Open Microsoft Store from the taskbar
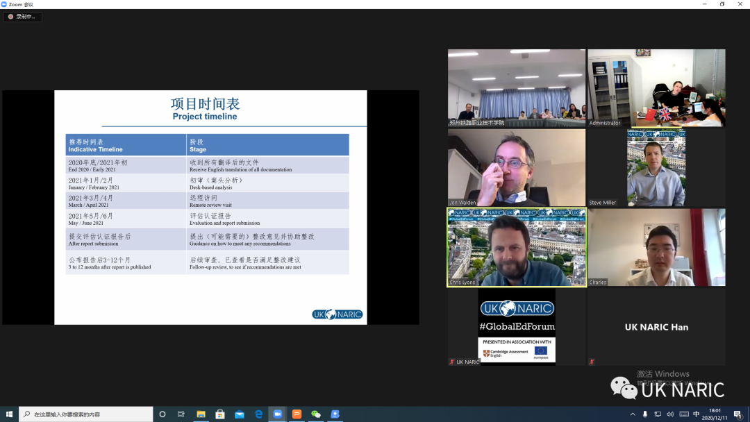The image size is (750, 422). [x=220, y=414]
